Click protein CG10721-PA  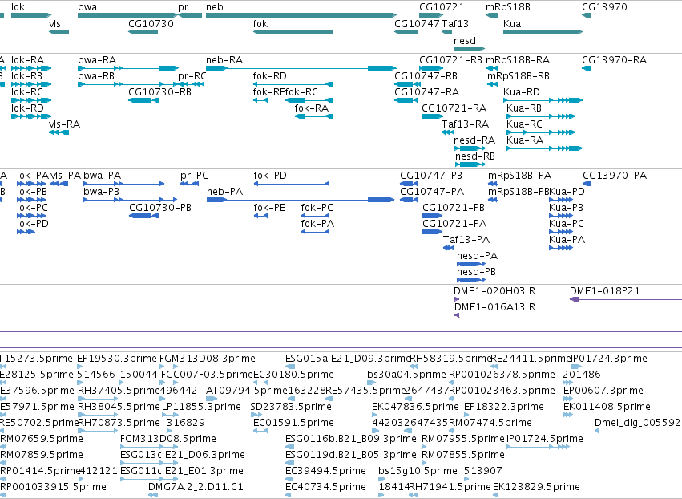coord(454,223)
